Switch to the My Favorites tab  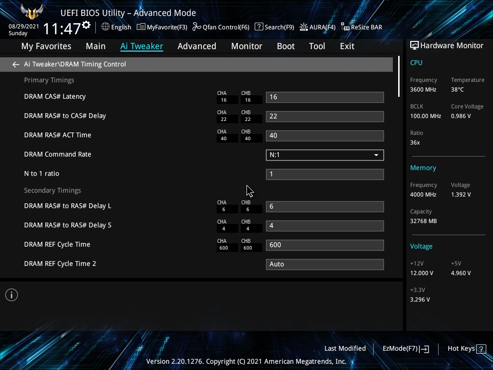(x=46, y=46)
